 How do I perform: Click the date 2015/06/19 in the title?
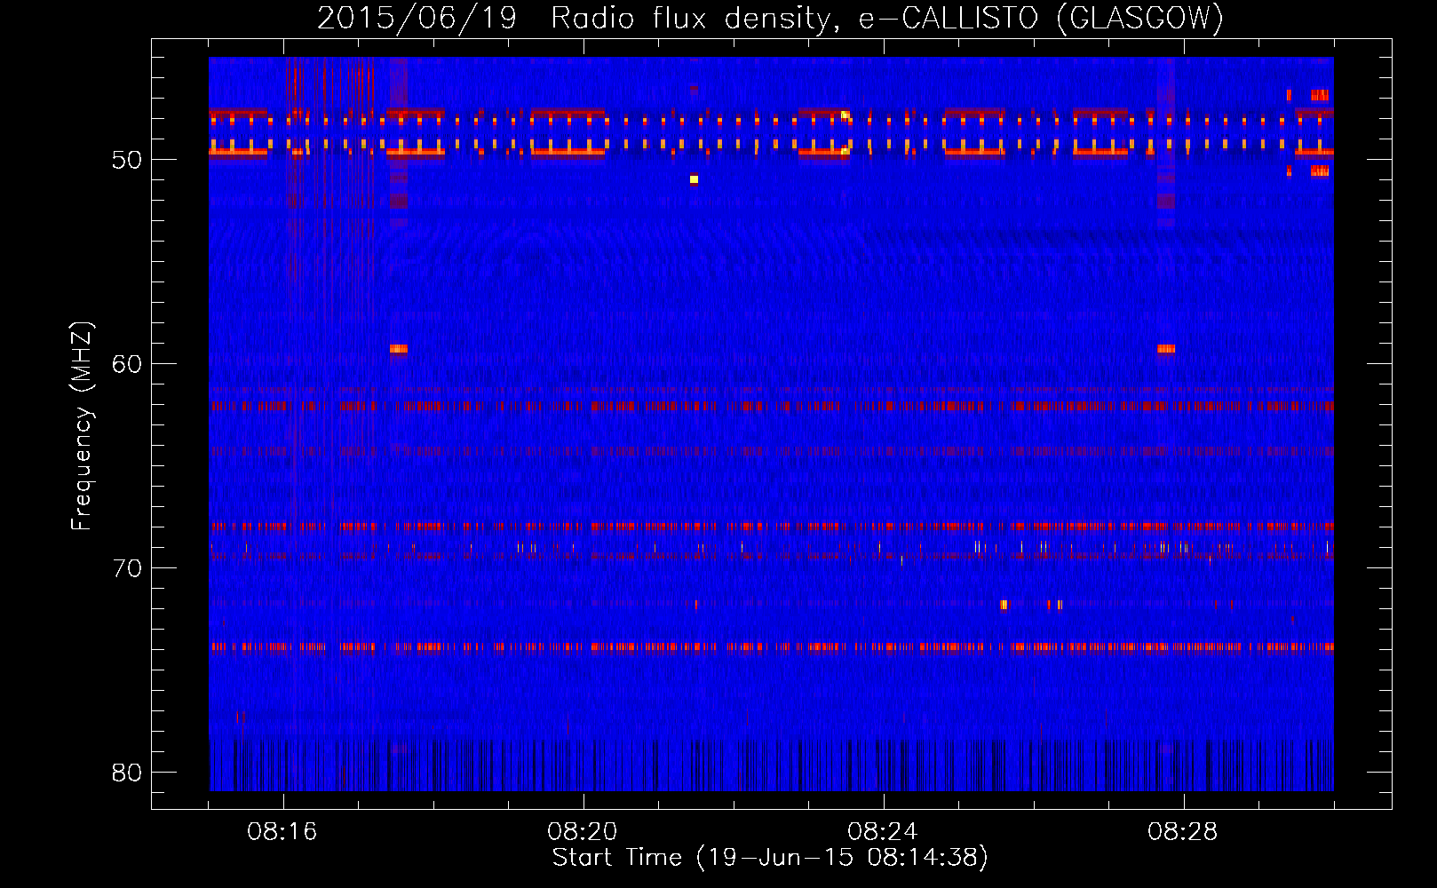[x=417, y=18]
